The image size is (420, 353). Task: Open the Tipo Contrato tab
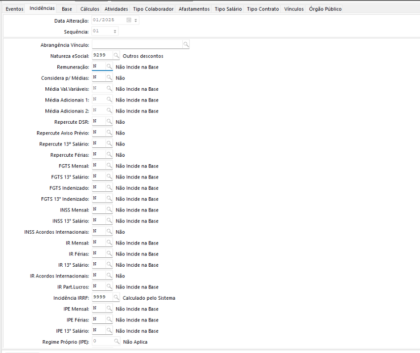pyautogui.click(x=263, y=9)
